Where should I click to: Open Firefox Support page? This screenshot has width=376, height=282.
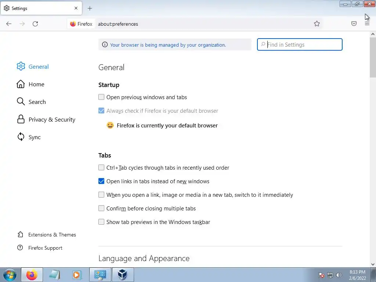40,248
